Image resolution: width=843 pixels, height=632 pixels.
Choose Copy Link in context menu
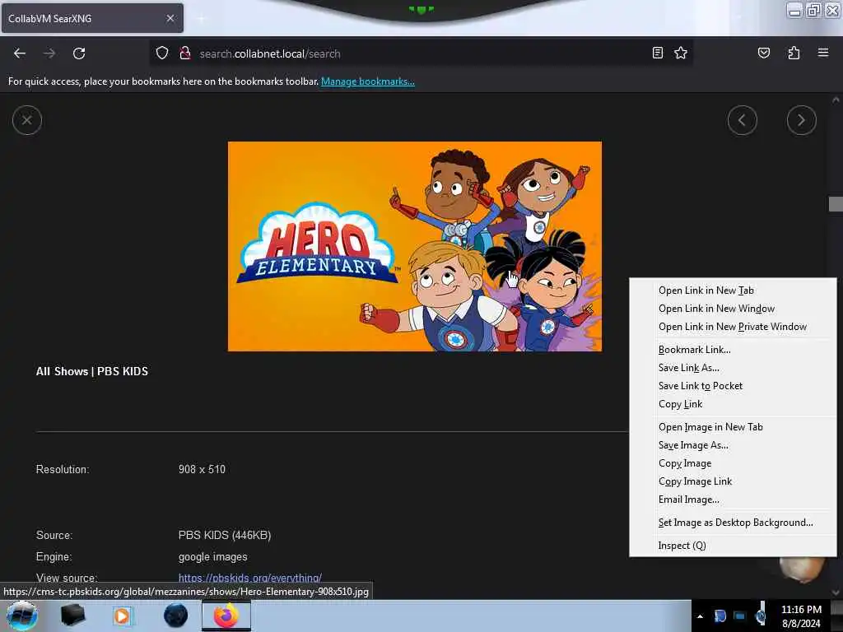733,404
